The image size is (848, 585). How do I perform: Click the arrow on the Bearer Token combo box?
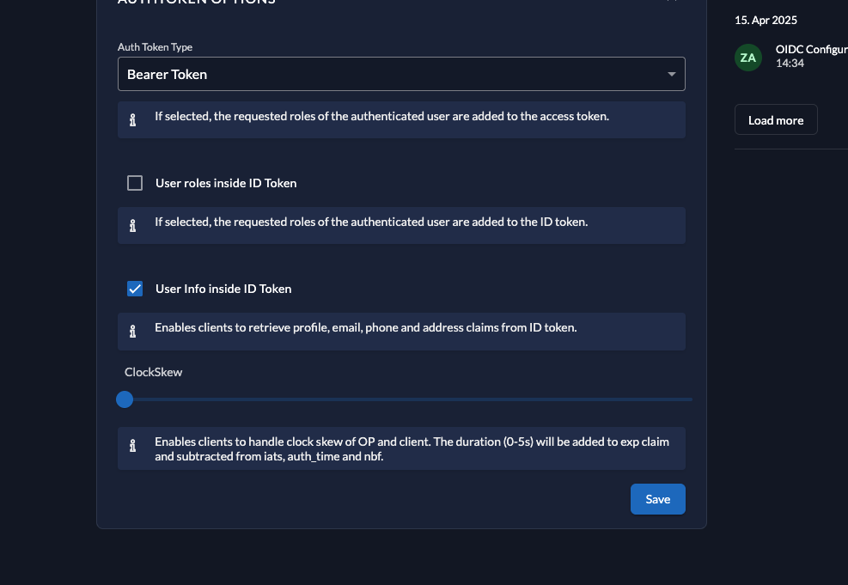pos(672,75)
